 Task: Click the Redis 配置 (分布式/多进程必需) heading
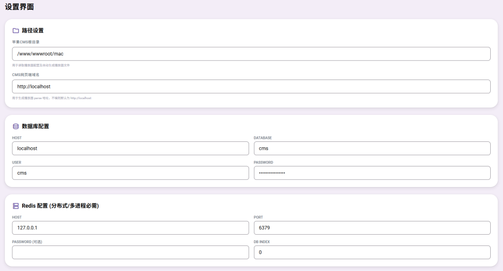(x=60, y=206)
